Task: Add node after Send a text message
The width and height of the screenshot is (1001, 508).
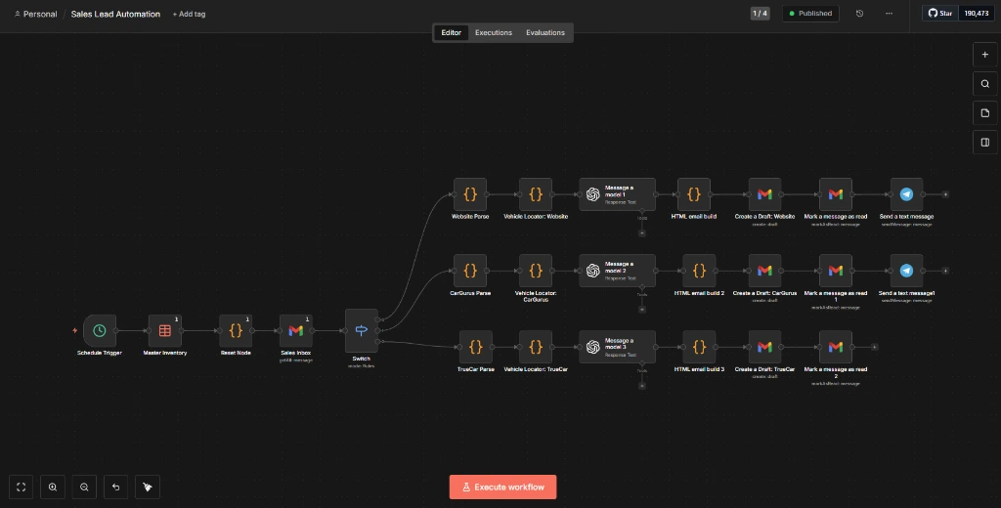Action: [945, 194]
